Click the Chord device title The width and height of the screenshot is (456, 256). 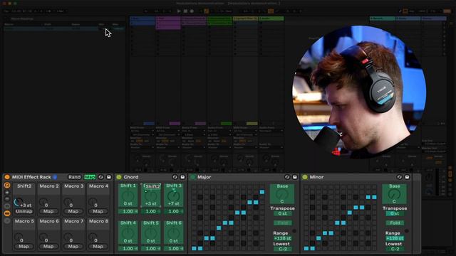(131, 177)
